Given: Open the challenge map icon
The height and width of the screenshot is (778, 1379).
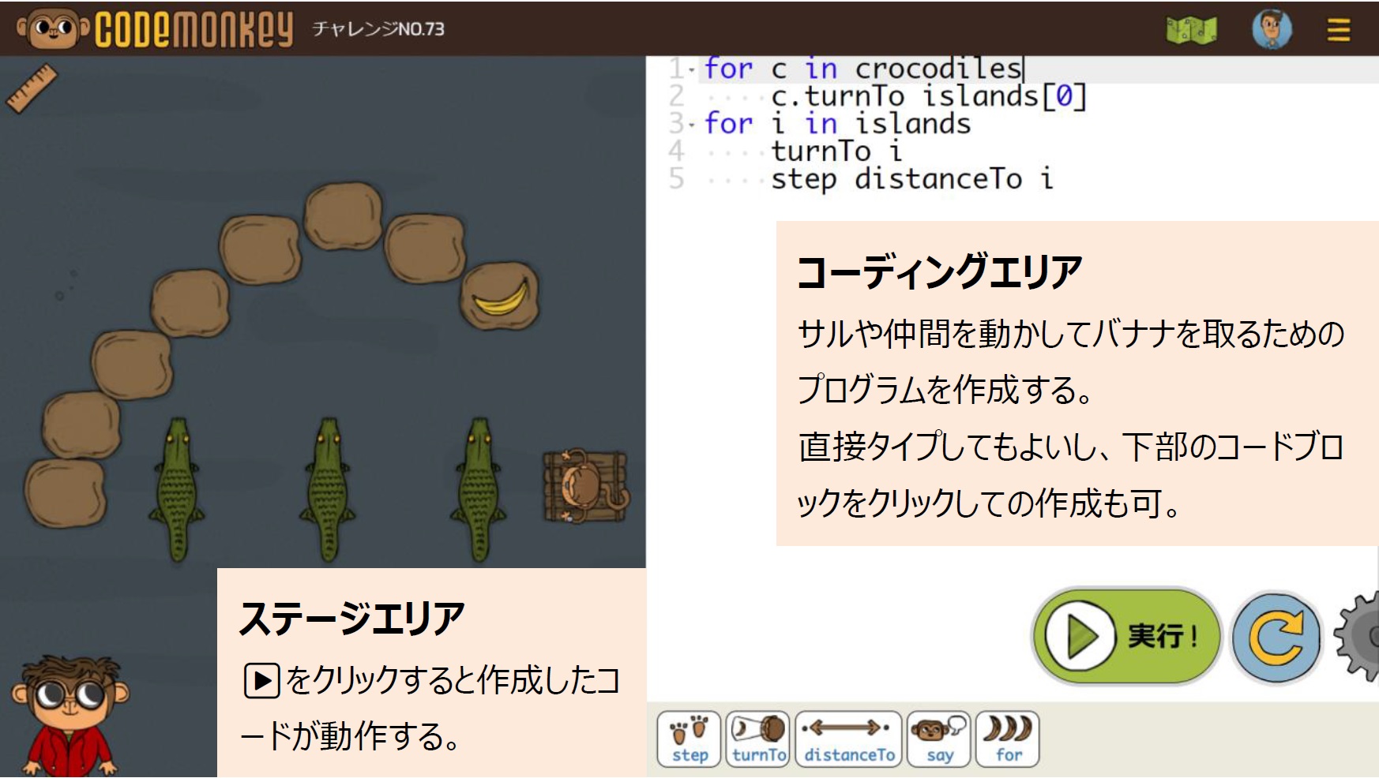Looking at the screenshot, I should click(x=1191, y=30).
